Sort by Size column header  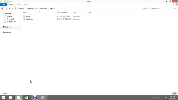90,12
